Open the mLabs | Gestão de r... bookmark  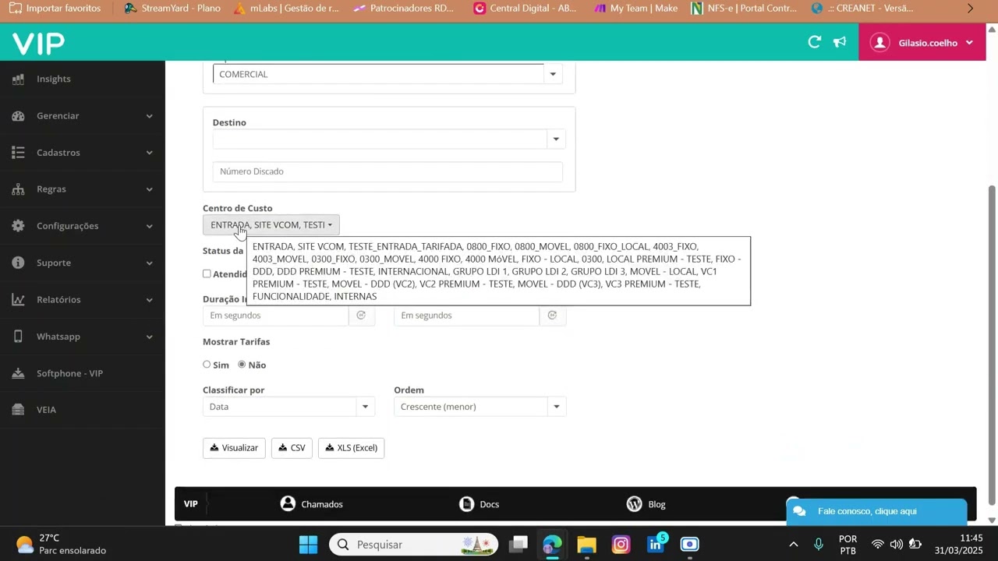tap(286, 9)
